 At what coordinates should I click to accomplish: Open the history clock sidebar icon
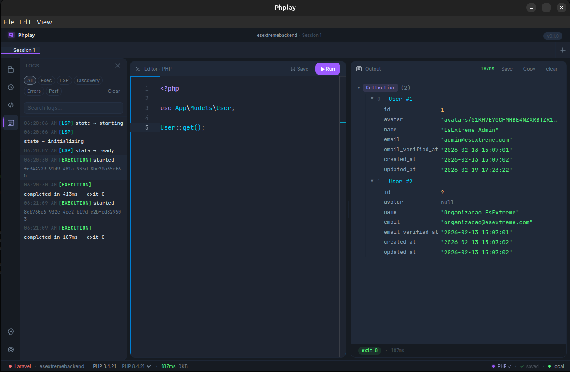tap(11, 87)
